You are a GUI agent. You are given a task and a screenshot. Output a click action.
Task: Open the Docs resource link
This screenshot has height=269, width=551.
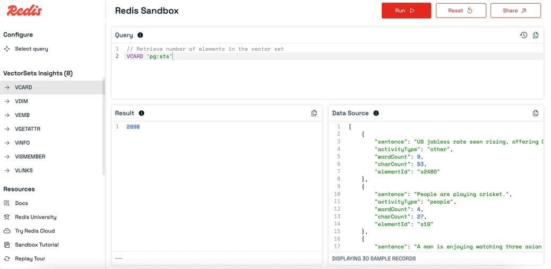(x=21, y=203)
